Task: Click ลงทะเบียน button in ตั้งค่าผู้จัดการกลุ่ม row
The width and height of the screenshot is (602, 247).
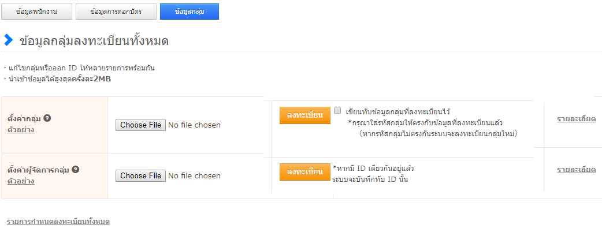Action: 305,172
